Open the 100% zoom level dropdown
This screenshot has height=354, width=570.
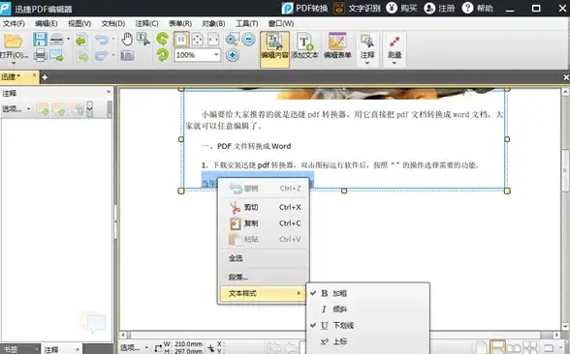pyautogui.click(x=216, y=55)
